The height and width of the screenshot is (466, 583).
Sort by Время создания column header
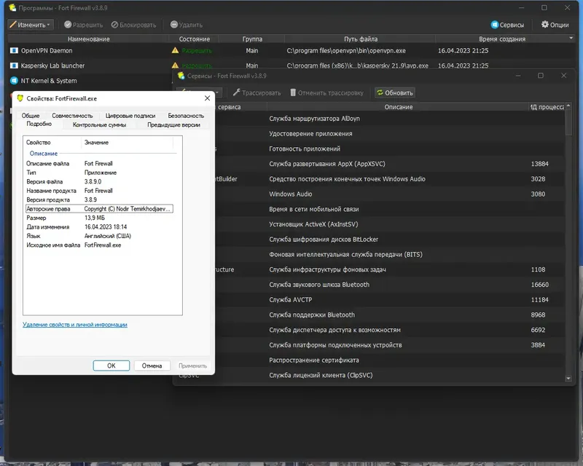point(502,39)
